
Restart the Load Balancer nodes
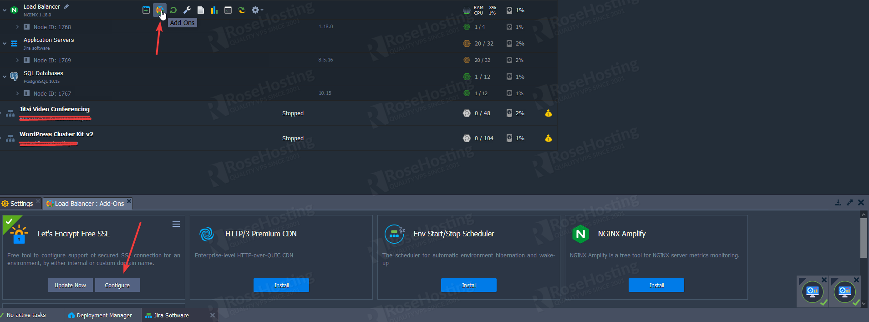pos(173,10)
